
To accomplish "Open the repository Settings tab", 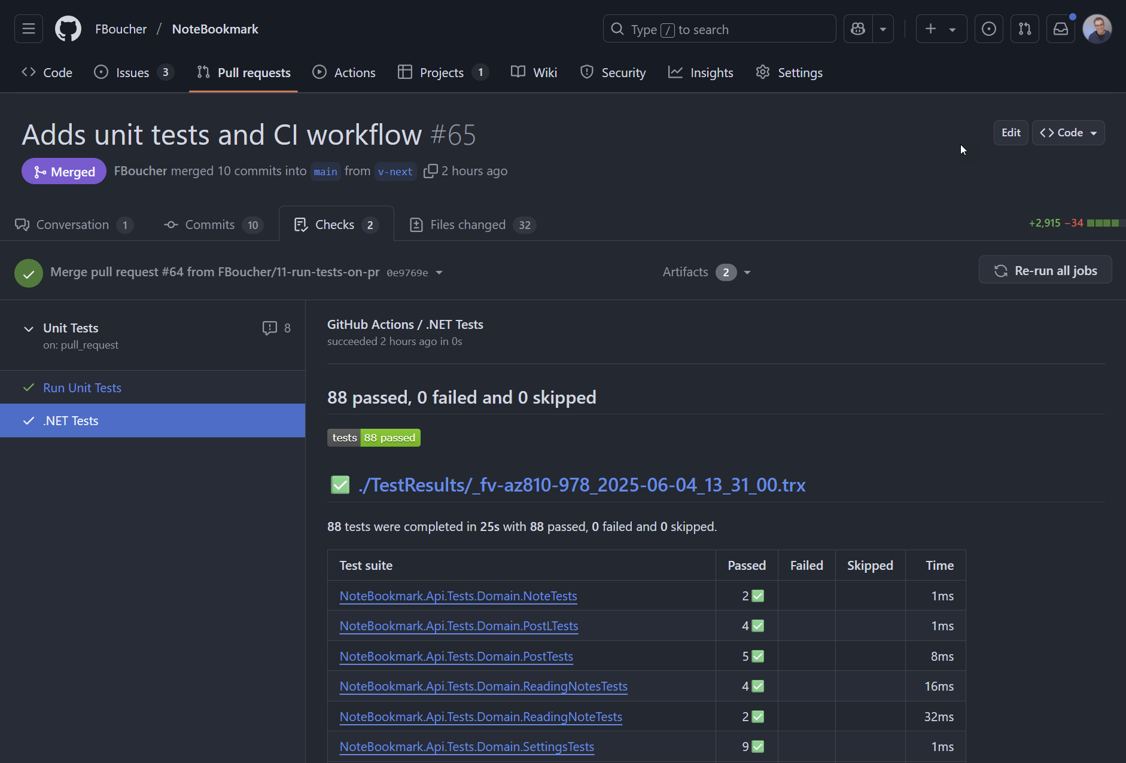I will pos(789,72).
